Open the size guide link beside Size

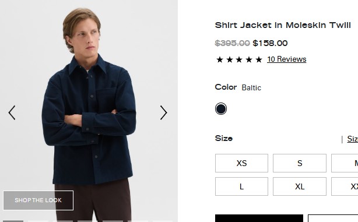353,139
